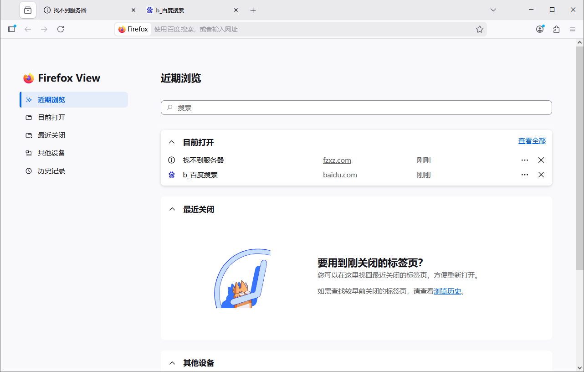Open 最近关闭 from the sidebar

pos(51,135)
